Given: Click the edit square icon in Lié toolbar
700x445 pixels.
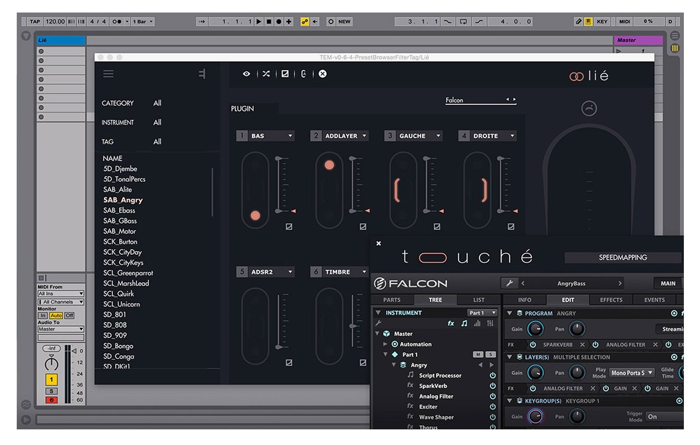Looking at the screenshot, I should point(285,74).
